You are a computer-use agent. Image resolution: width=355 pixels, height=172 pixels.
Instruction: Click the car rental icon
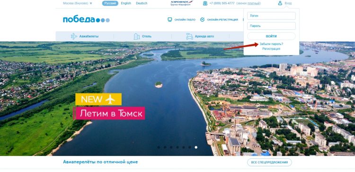coord(189,36)
